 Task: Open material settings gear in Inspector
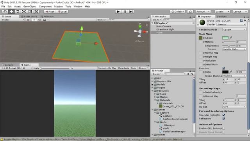click(245, 21)
